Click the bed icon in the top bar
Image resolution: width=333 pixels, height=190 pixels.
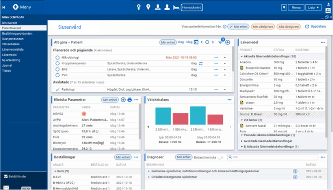tap(176, 7)
